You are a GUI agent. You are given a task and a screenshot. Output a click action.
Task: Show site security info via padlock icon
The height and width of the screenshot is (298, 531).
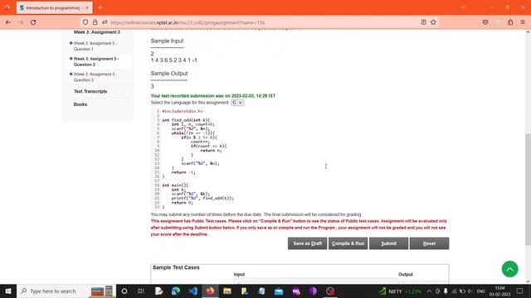tap(95, 22)
